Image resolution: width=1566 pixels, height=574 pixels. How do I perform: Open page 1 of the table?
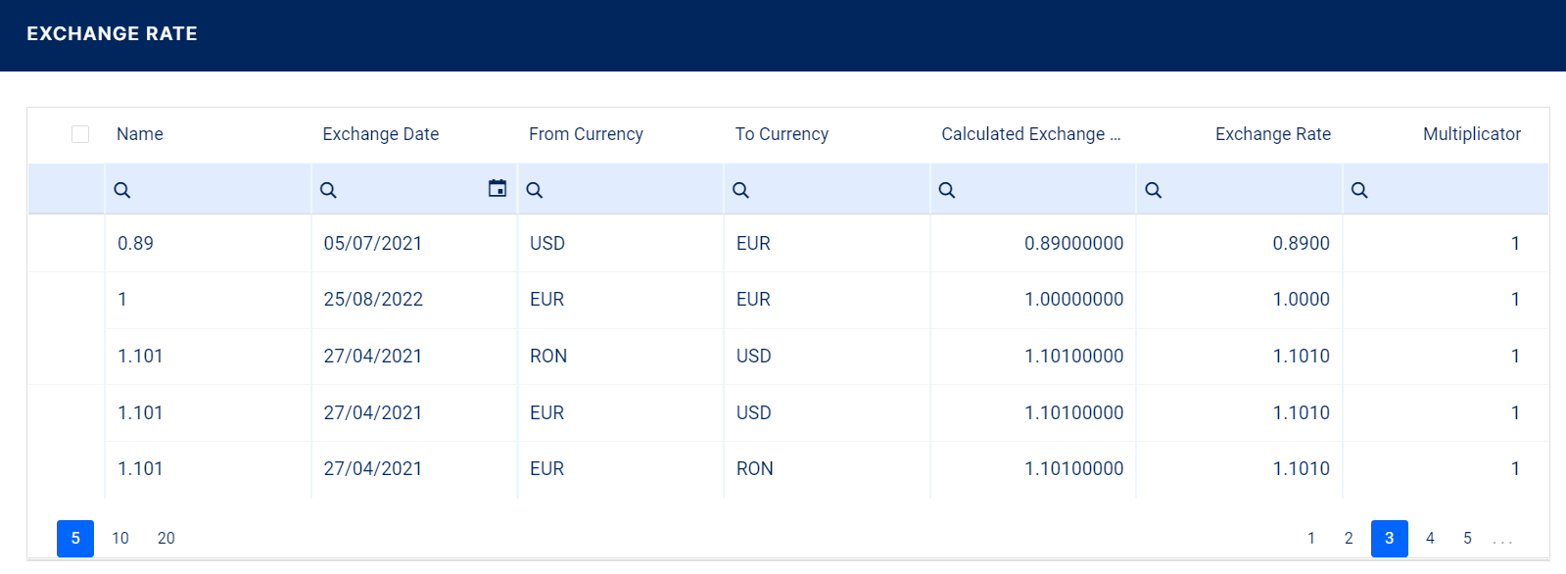tap(1311, 538)
